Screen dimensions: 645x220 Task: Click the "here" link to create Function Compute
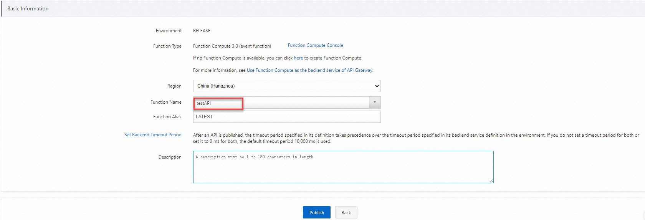click(x=298, y=58)
